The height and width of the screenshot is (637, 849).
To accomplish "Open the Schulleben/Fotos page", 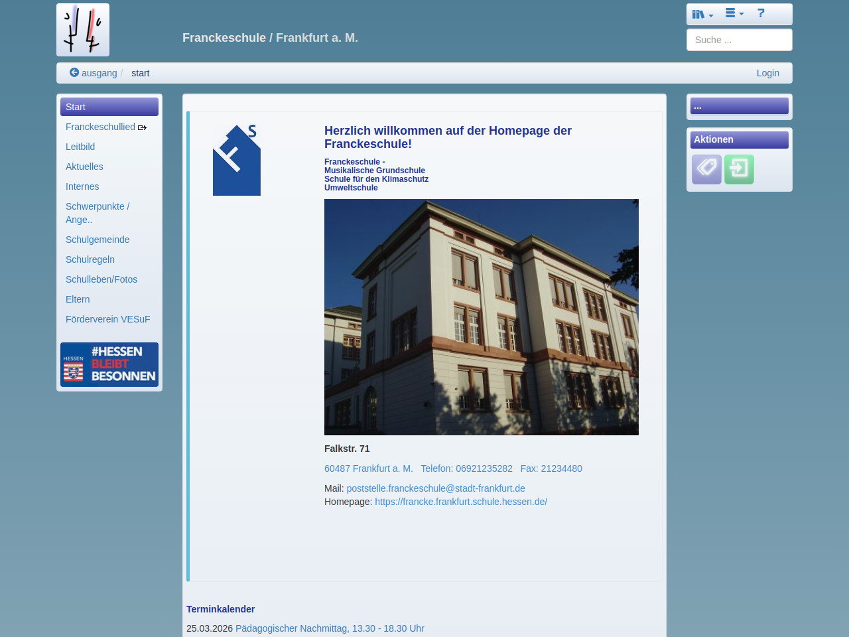I will point(101,279).
